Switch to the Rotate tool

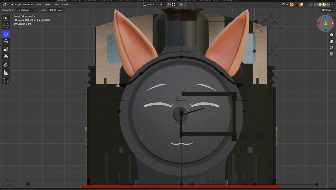[x=6, y=41]
